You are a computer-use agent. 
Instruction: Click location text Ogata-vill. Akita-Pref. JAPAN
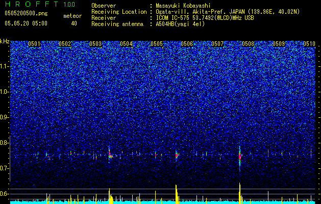point(200,12)
